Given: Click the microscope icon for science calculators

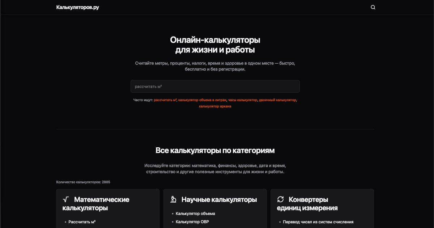Looking at the screenshot, I should tap(173, 199).
